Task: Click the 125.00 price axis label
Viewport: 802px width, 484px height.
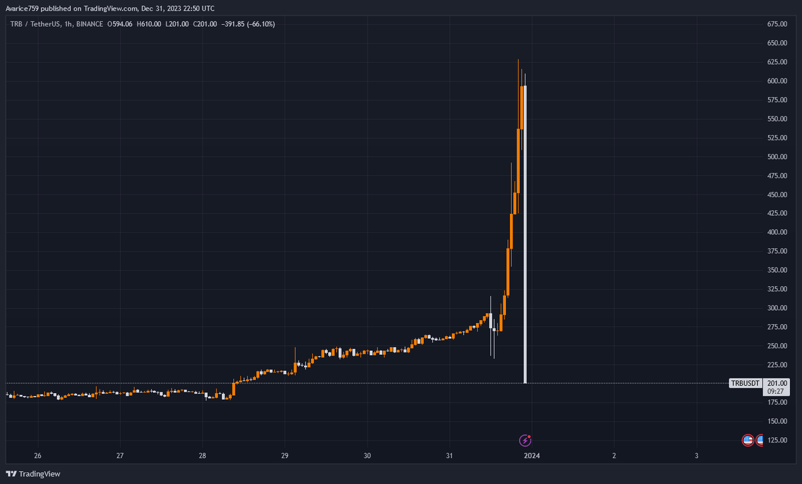Action: [x=777, y=440]
